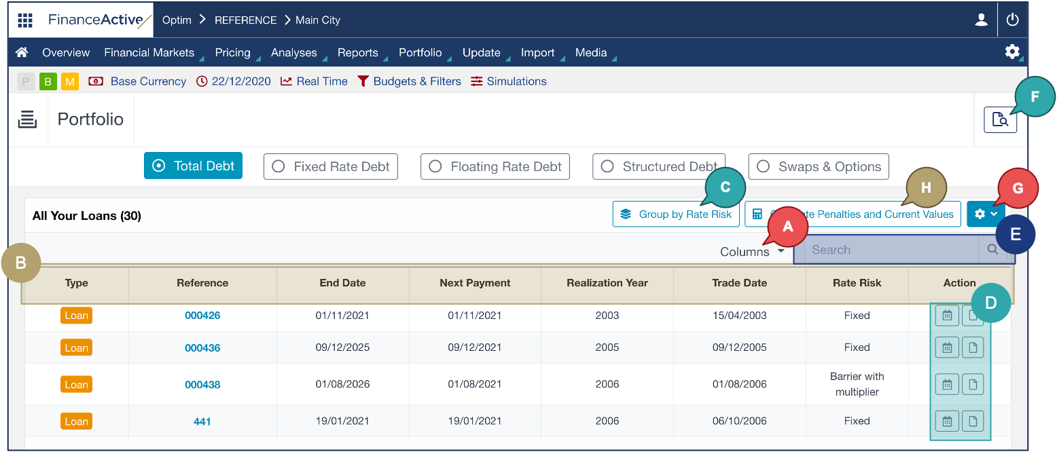Open the user profile icon
Viewport: 1057px width, 452px height.
pos(981,20)
